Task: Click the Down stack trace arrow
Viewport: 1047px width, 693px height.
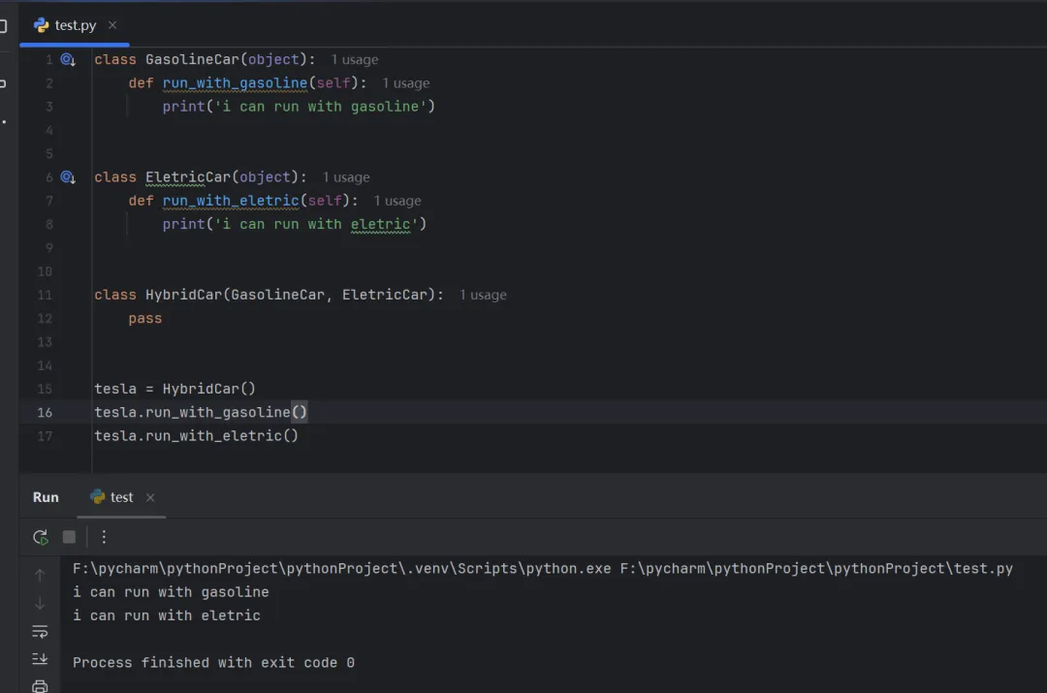Action: click(x=40, y=604)
